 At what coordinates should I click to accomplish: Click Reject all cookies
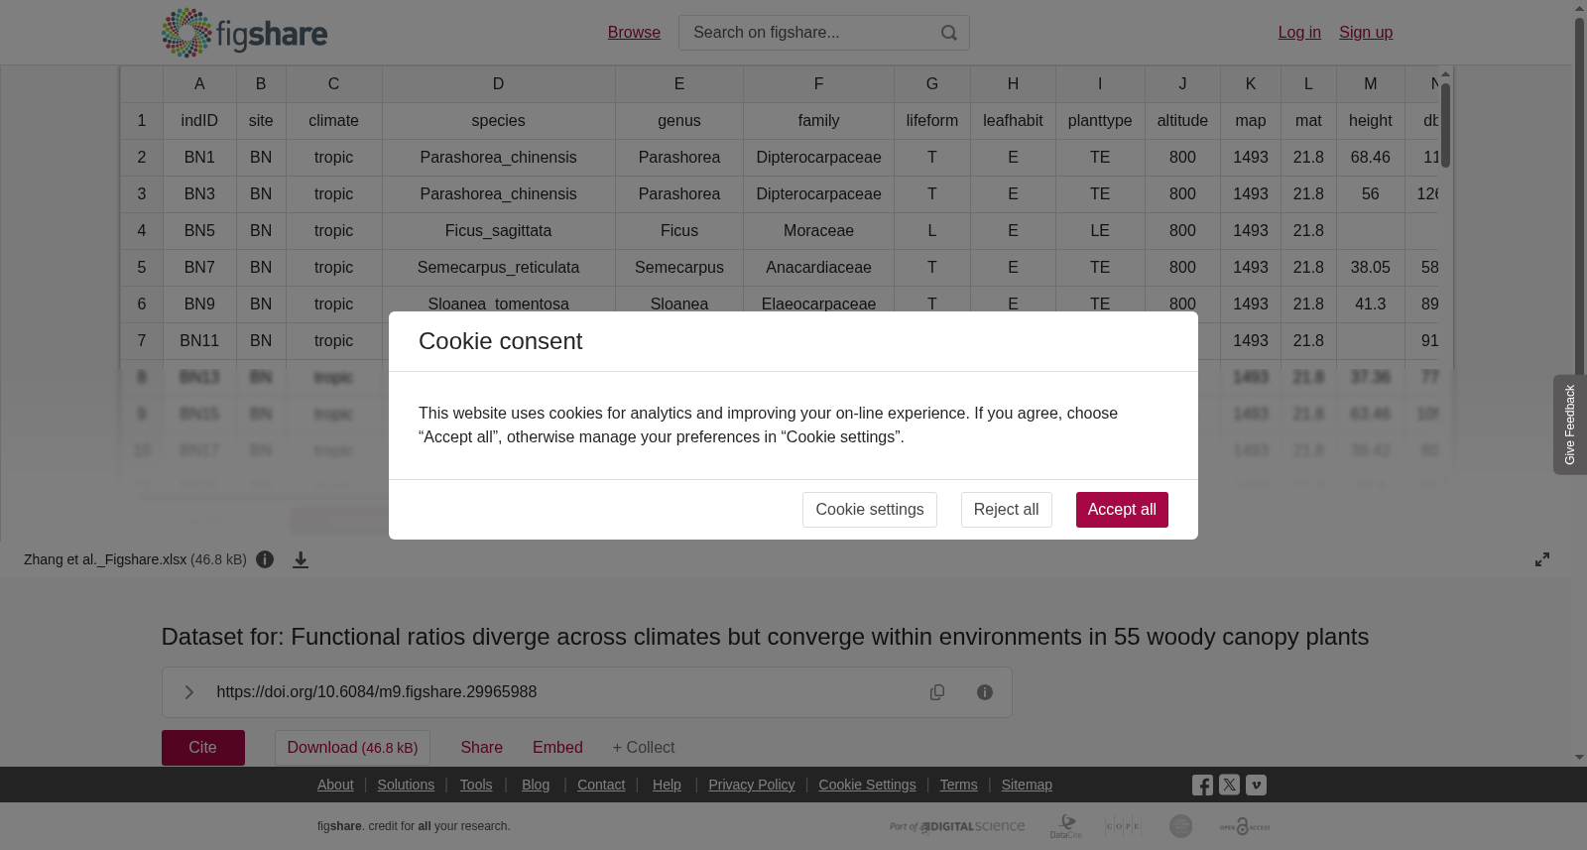(x=1006, y=510)
